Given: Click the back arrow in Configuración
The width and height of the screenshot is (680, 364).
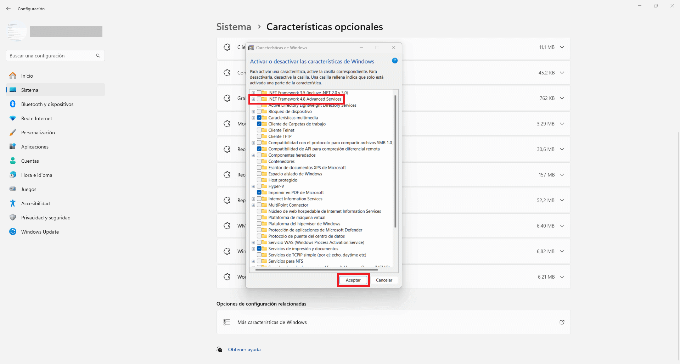Looking at the screenshot, I should 9,9.
